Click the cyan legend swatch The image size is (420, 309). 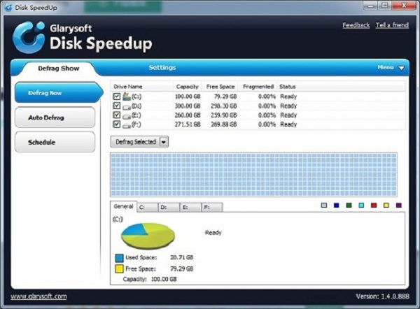[361, 206]
